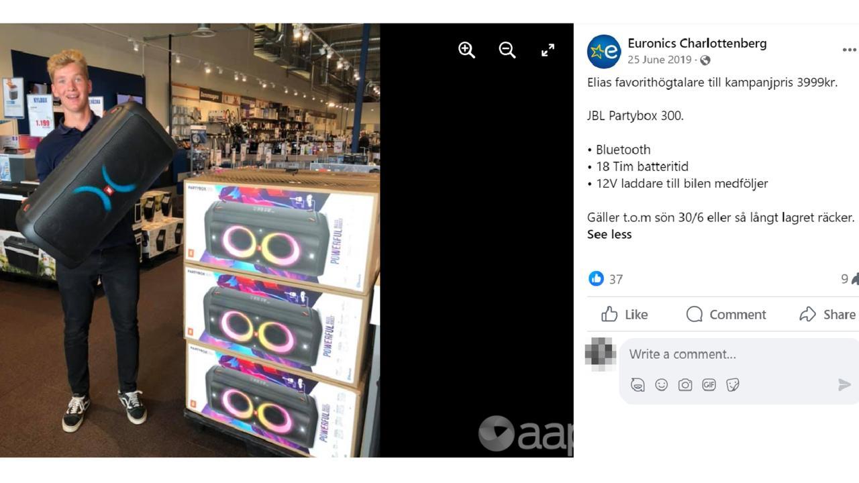Attach a photo with camera icon
Viewport: 859px width, 483px height.
pos(685,384)
